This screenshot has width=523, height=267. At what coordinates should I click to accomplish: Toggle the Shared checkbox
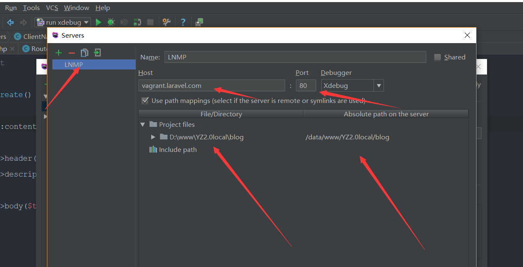(438, 57)
